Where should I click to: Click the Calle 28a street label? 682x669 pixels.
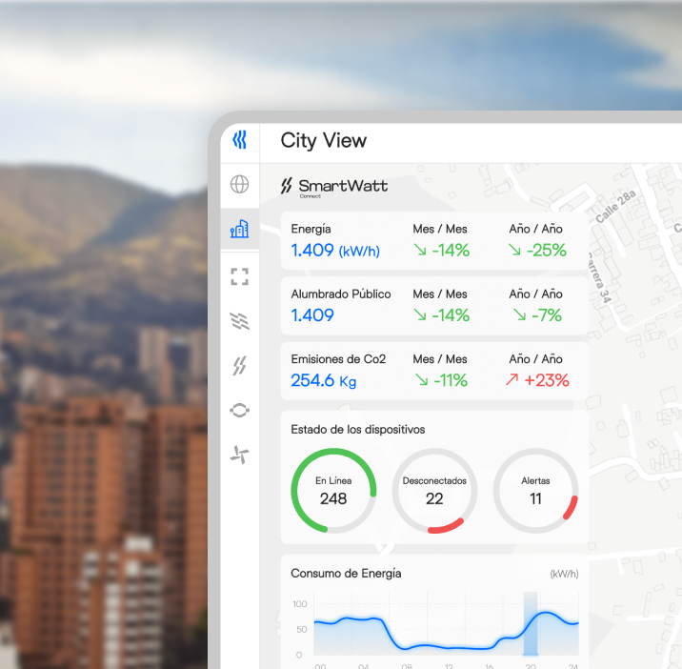coord(615,206)
